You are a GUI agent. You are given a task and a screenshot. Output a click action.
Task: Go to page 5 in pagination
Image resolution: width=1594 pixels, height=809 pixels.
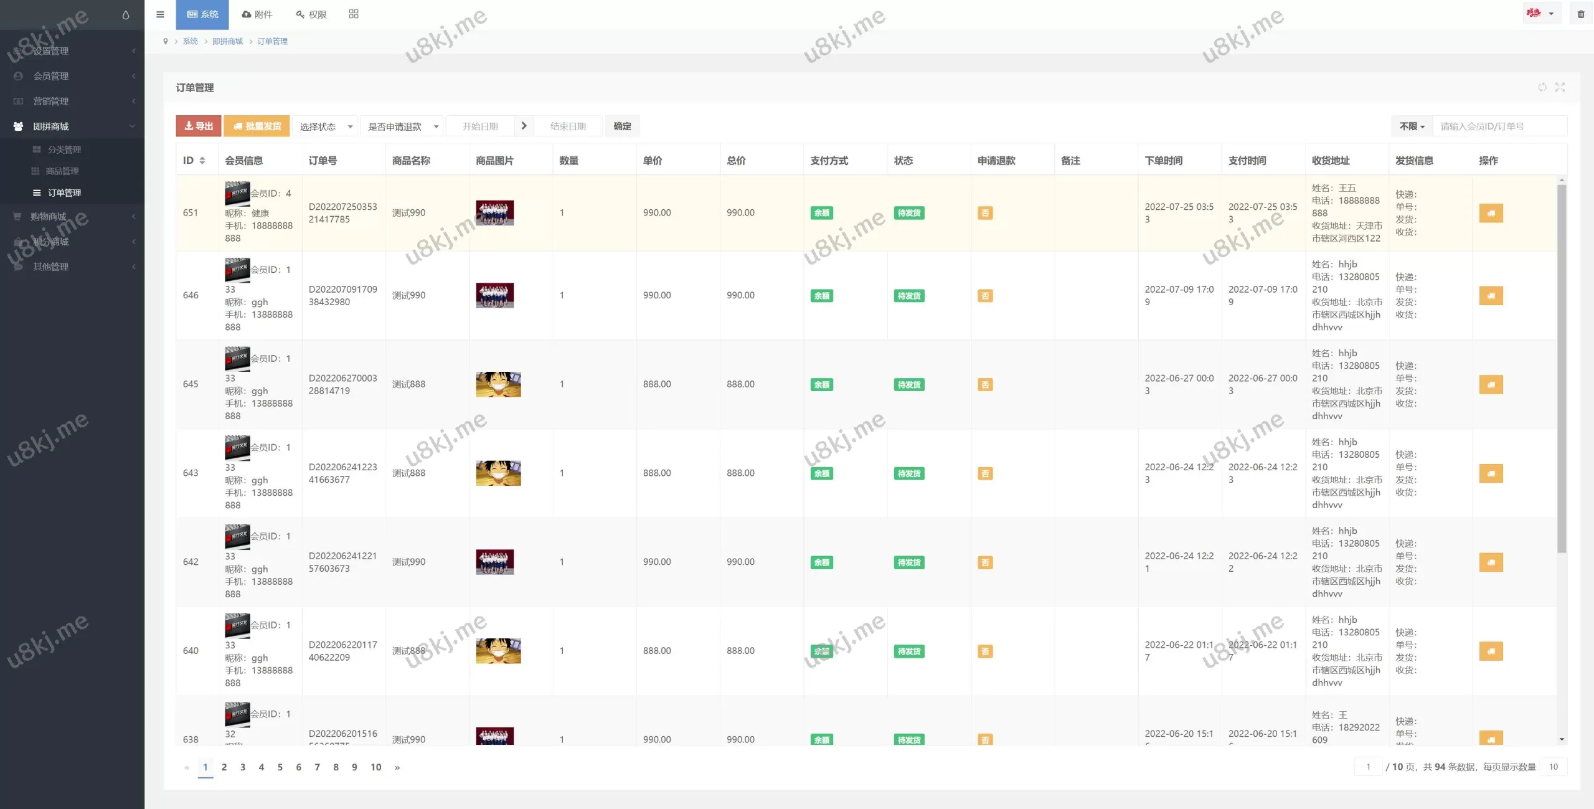click(x=280, y=767)
